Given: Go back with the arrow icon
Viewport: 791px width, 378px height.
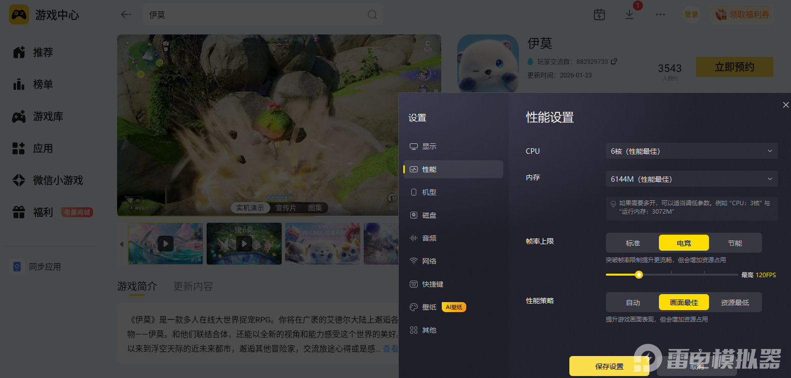Looking at the screenshot, I should (x=126, y=15).
